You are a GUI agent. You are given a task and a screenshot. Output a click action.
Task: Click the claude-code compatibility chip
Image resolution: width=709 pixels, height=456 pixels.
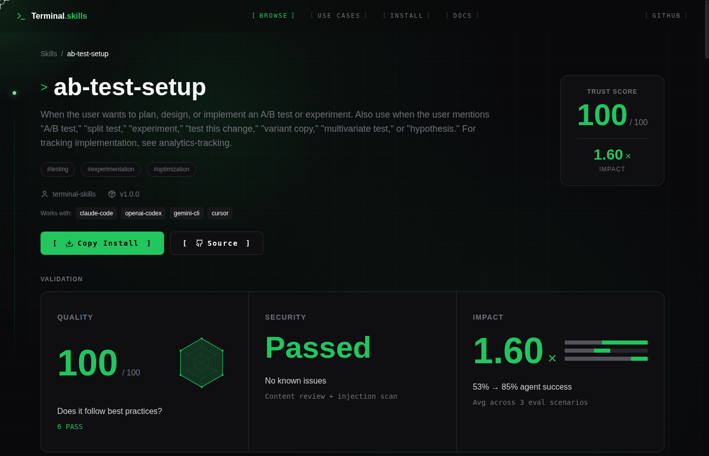96,213
